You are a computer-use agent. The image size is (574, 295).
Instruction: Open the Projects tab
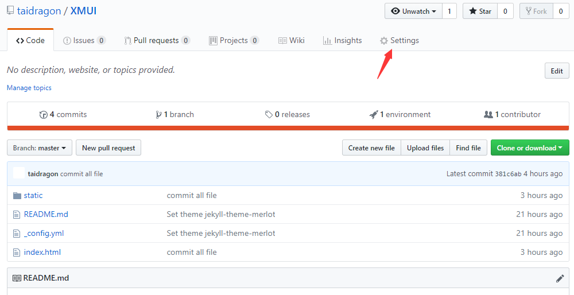pyautogui.click(x=234, y=40)
